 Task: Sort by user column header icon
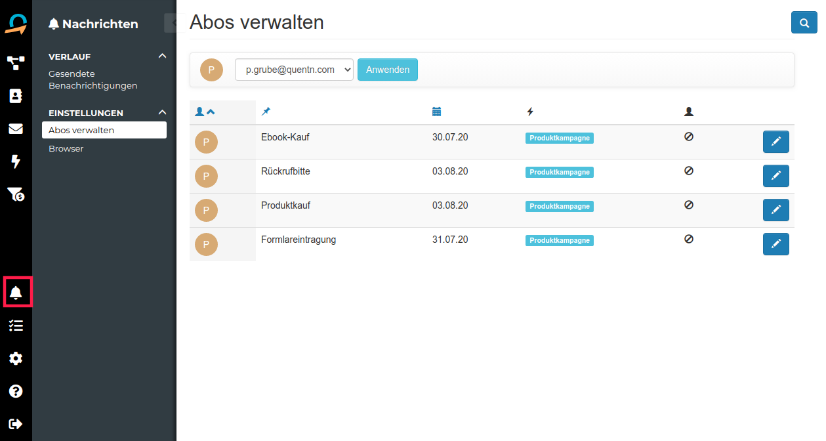pos(205,112)
